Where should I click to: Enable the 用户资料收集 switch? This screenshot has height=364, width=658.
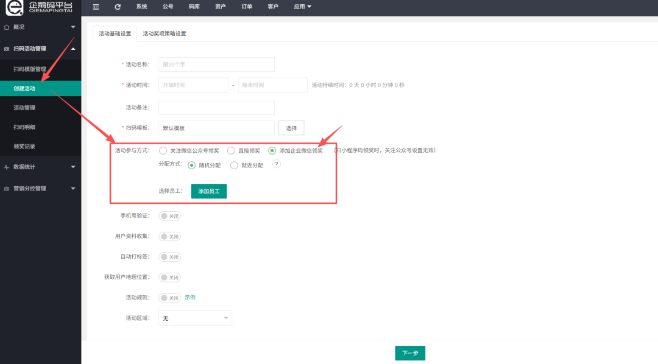click(169, 236)
